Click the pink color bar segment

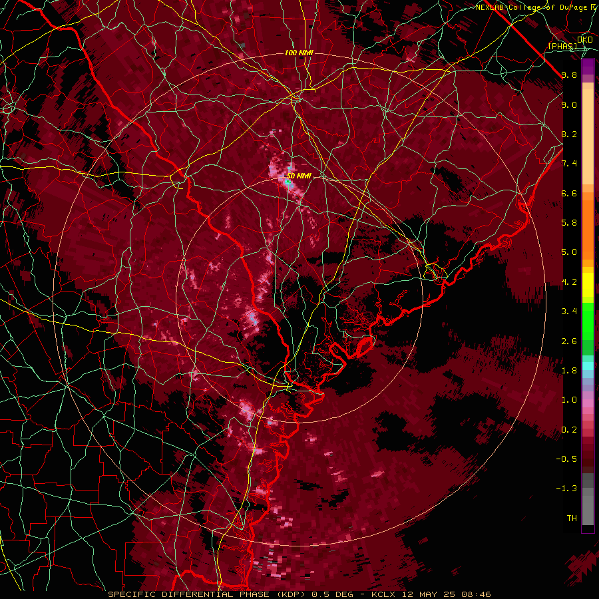(588, 403)
